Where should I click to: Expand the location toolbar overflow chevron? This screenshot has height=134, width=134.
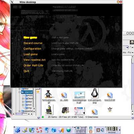pos(132,47)
